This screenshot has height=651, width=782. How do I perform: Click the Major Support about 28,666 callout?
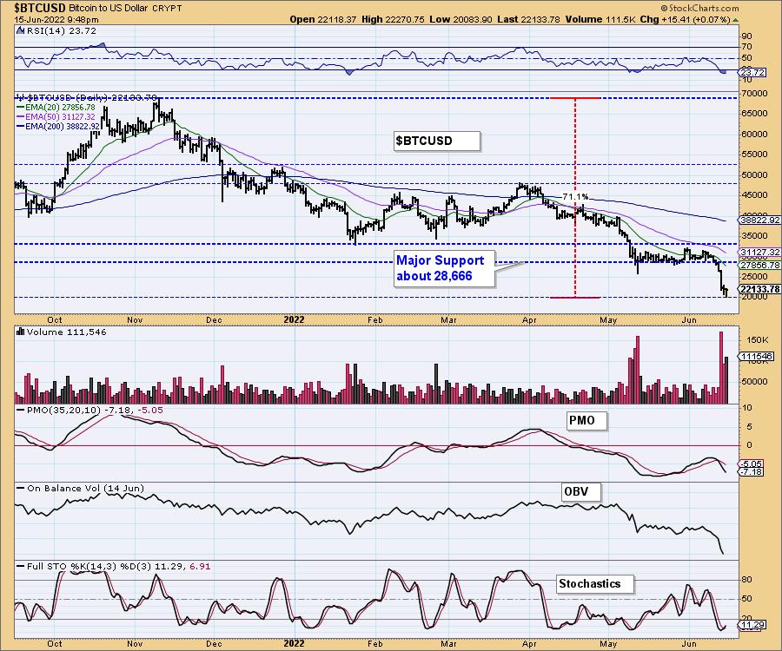pyautogui.click(x=444, y=268)
